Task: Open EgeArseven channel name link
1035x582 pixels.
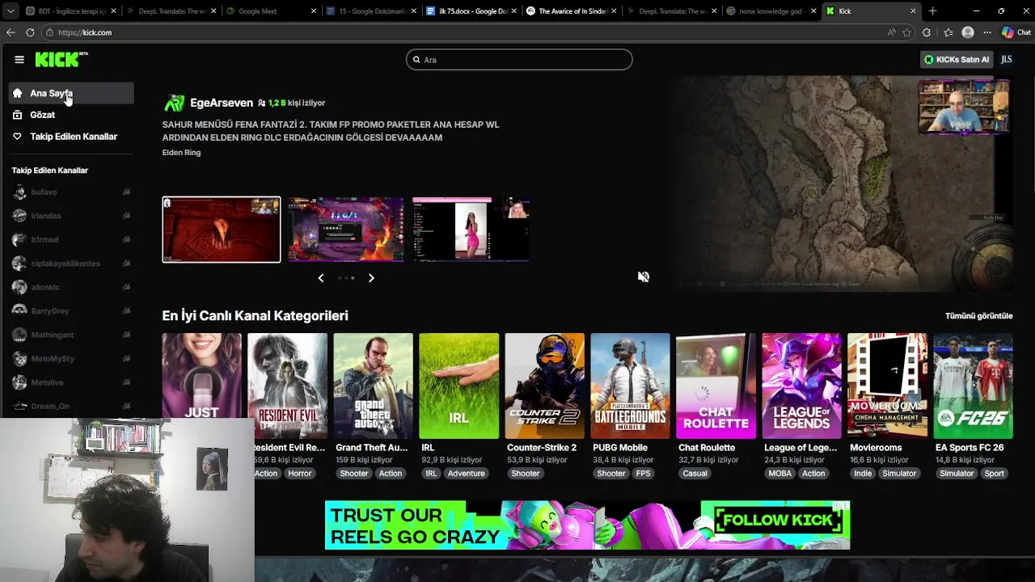Action: (222, 103)
